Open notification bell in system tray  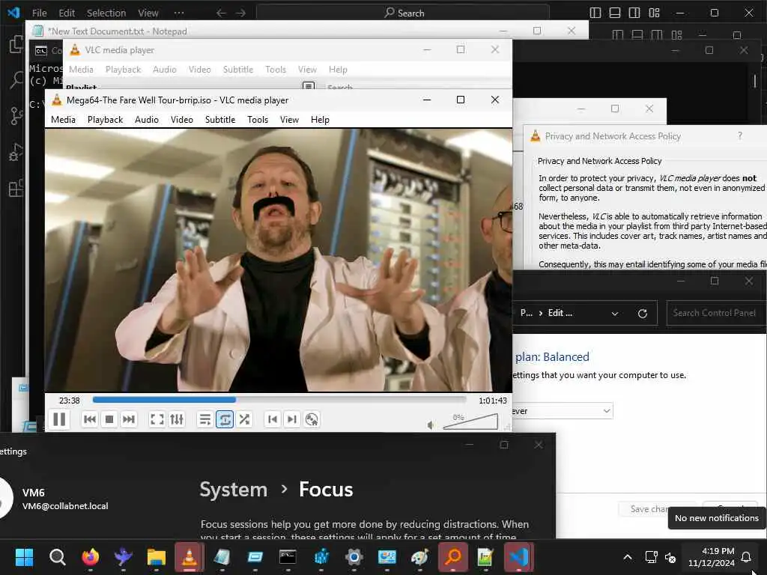pyautogui.click(x=746, y=557)
